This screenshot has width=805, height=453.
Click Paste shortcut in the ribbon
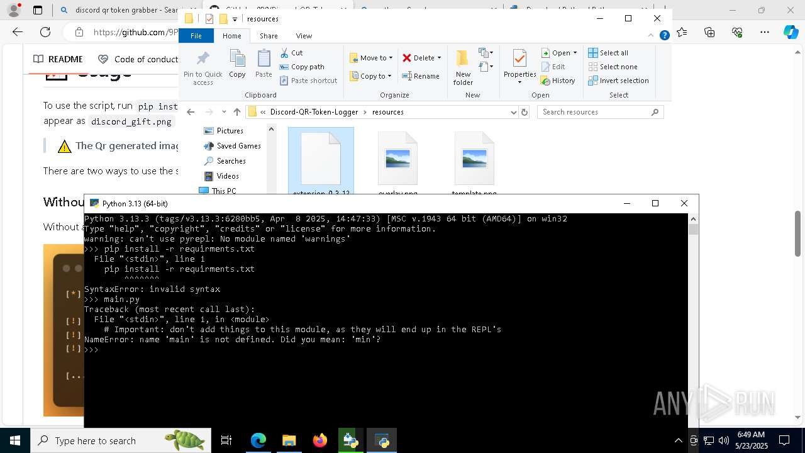(308, 81)
